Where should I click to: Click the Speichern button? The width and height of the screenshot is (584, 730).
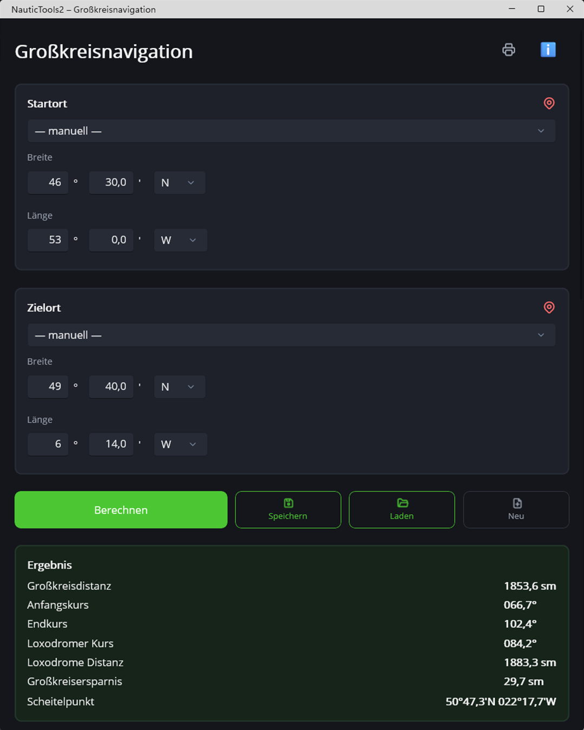pyautogui.click(x=288, y=510)
